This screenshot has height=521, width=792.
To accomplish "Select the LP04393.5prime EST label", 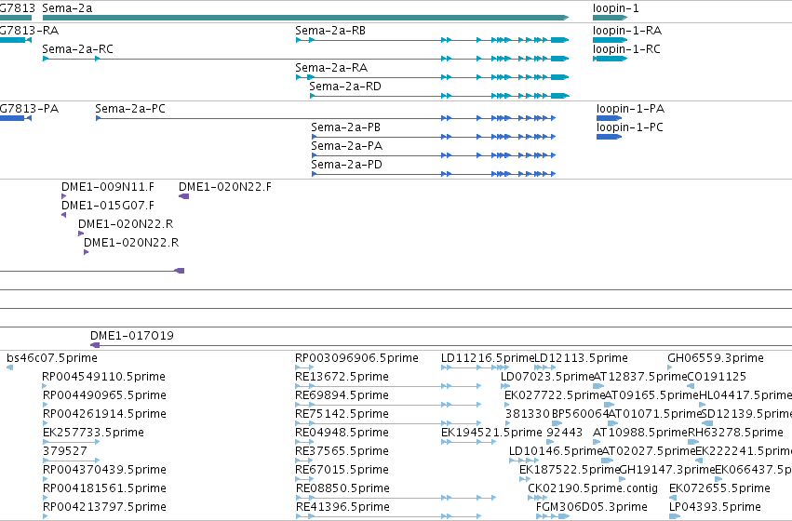I will (x=716, y=507).
